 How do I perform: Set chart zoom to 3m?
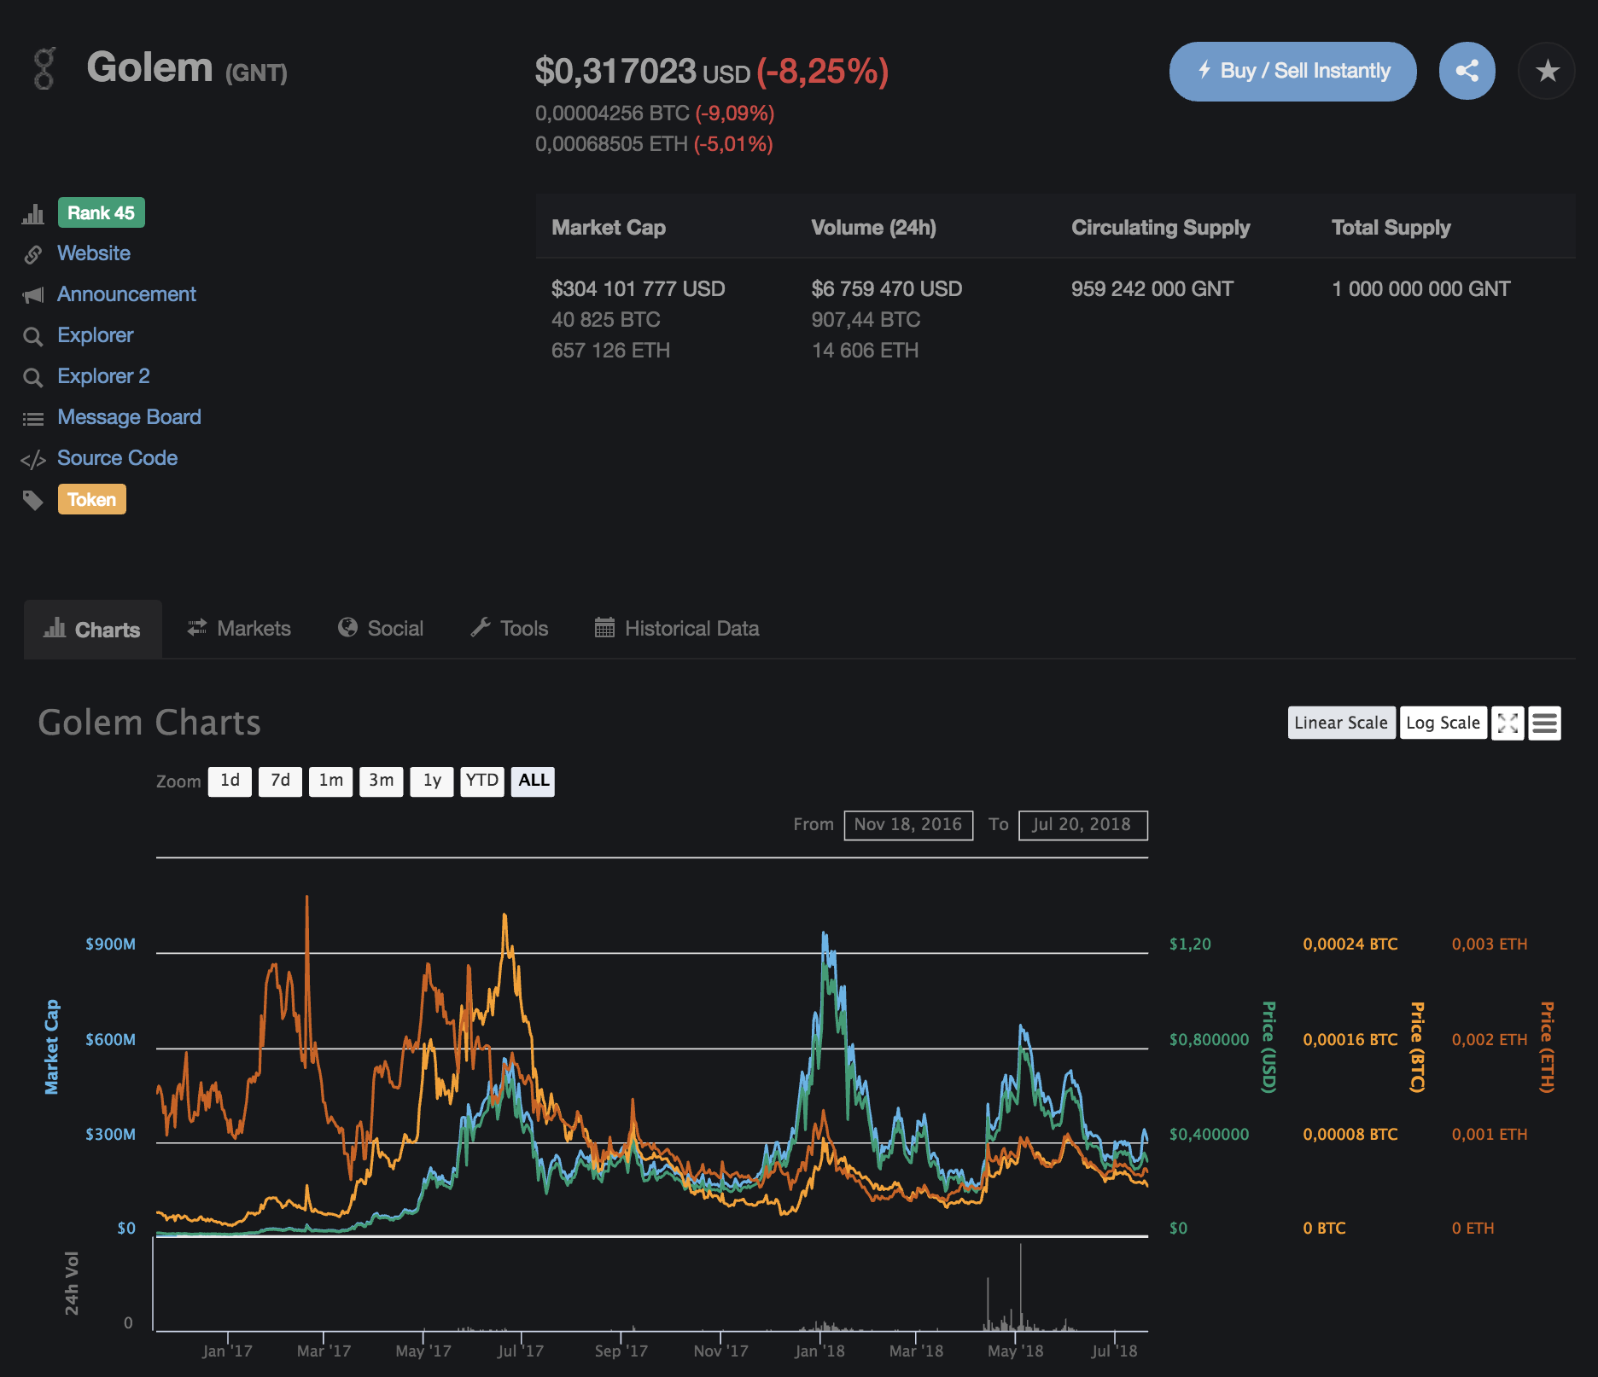click(x=381, y=781)
